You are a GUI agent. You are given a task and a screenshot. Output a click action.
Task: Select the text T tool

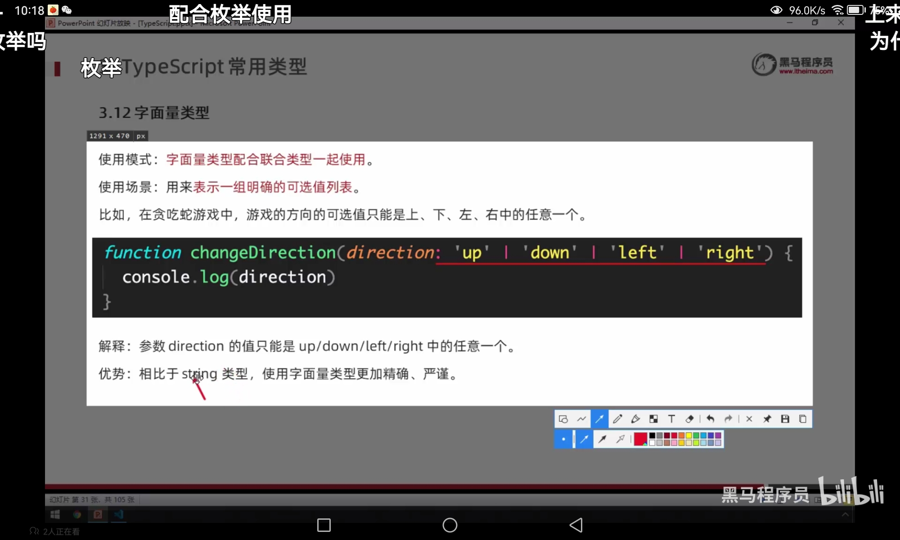pyautogui.click(x=671, y=419)
